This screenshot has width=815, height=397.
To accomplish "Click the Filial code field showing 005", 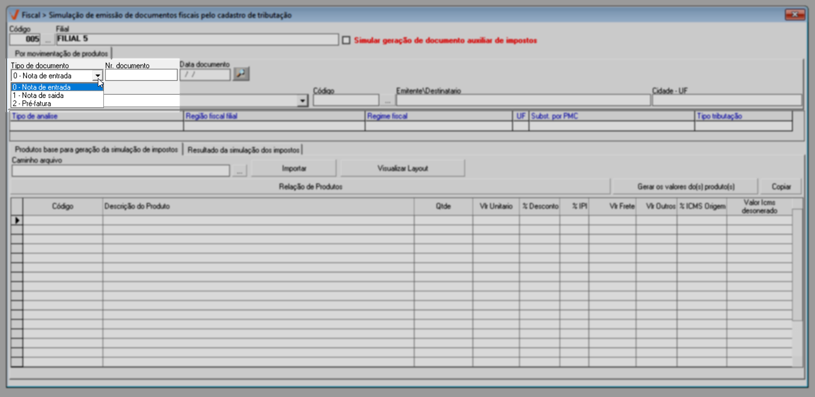I will [x=25, y=39].
